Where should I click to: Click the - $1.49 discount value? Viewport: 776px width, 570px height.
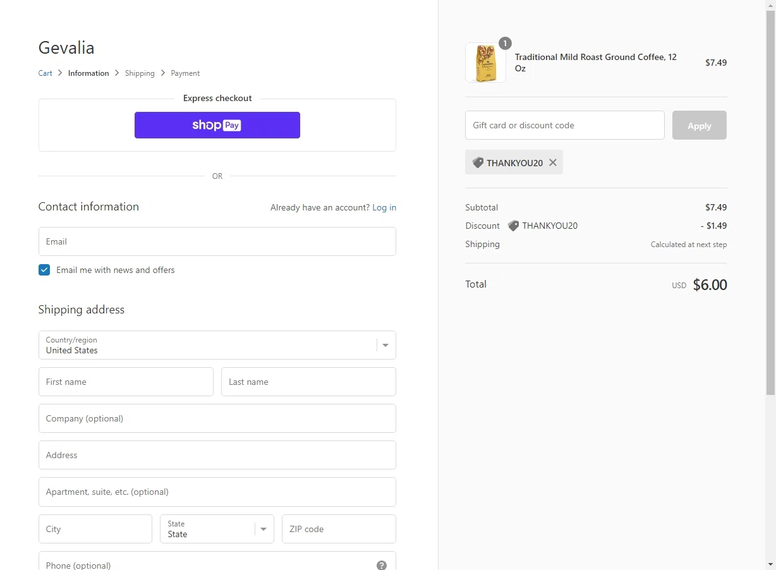coord(713,226)
